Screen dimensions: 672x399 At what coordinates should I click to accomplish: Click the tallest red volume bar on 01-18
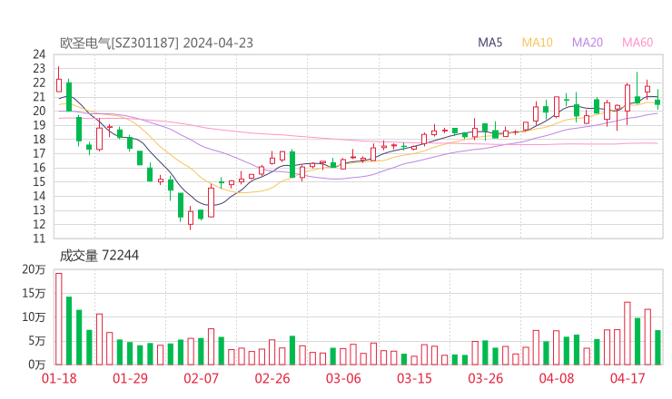click(x=59, y=319)
